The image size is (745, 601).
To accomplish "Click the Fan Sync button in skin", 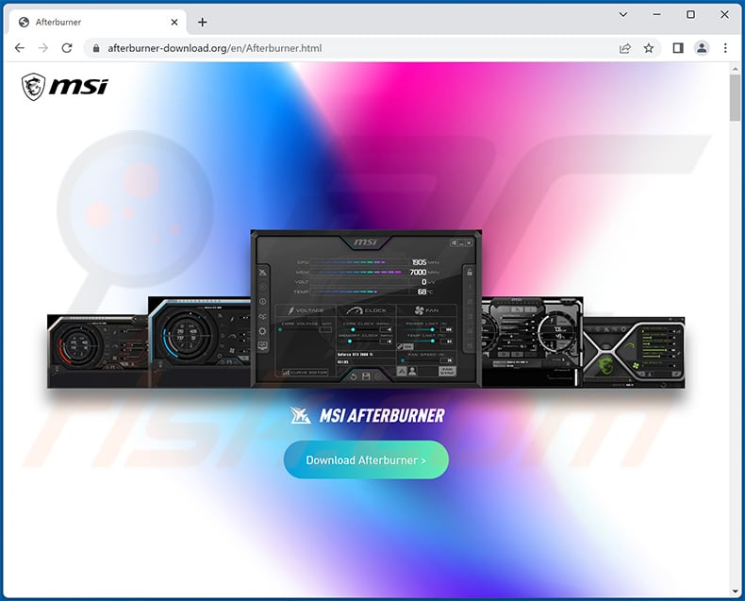I will 447,371.
